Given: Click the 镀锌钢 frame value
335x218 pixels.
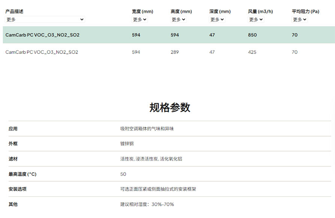Looking at the screenshot, I should [127, 144].
